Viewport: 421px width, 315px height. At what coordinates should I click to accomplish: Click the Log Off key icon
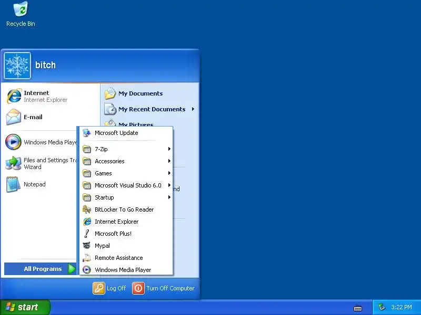pos(99,288)
